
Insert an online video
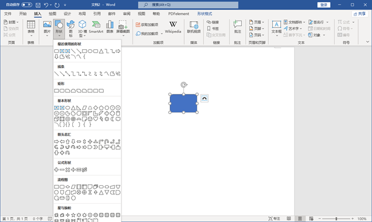pyautogui.click(x=194, y=27)
